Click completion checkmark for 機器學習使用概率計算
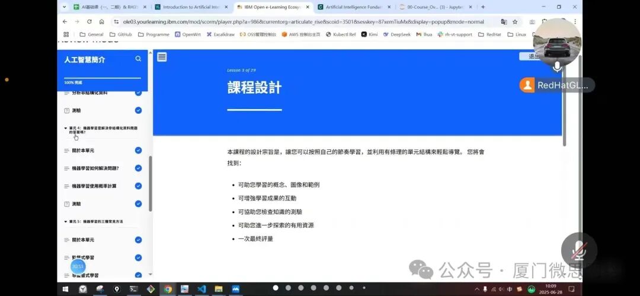Image resolution: width=640 pixels, height=296 pixels. (138, 186)
